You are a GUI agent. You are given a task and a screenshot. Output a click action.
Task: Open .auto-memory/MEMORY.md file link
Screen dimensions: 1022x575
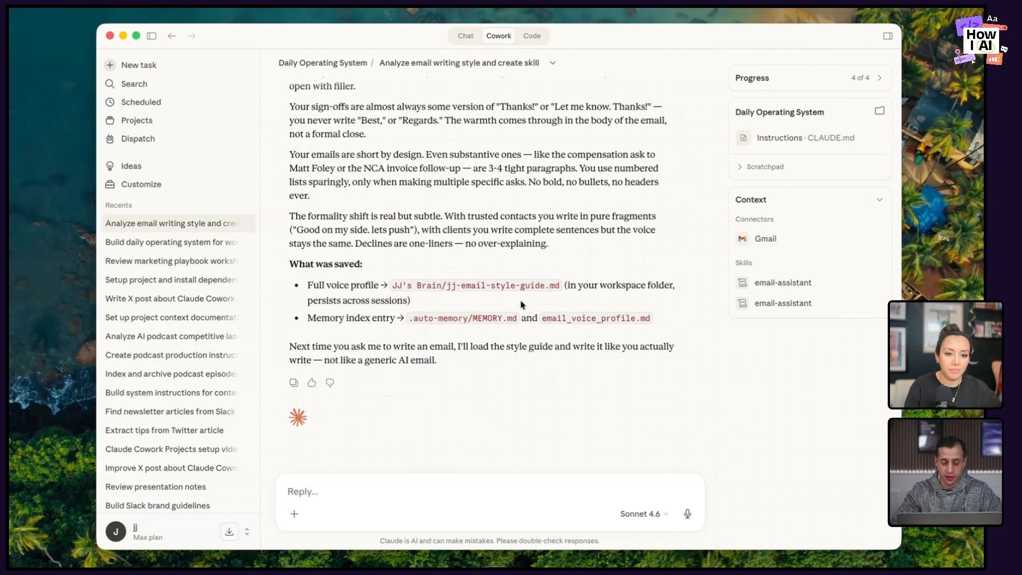462,318
